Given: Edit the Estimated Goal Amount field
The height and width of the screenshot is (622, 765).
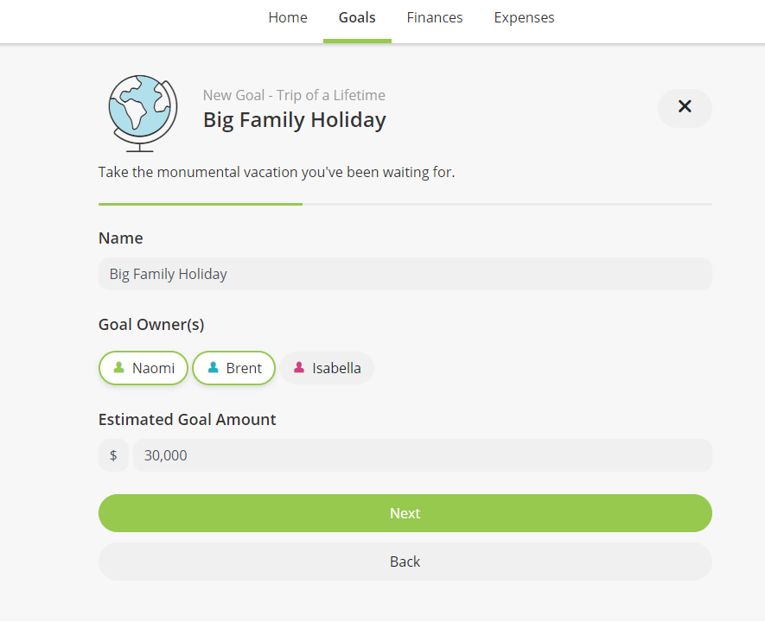Looking at the screenshot, I should 423,455.
